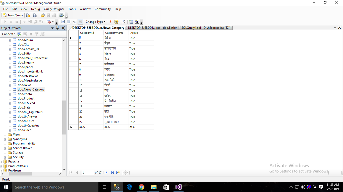Select the News_Category document tab

tap(98, 28)
